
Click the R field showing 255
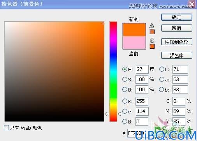(142, 101)
